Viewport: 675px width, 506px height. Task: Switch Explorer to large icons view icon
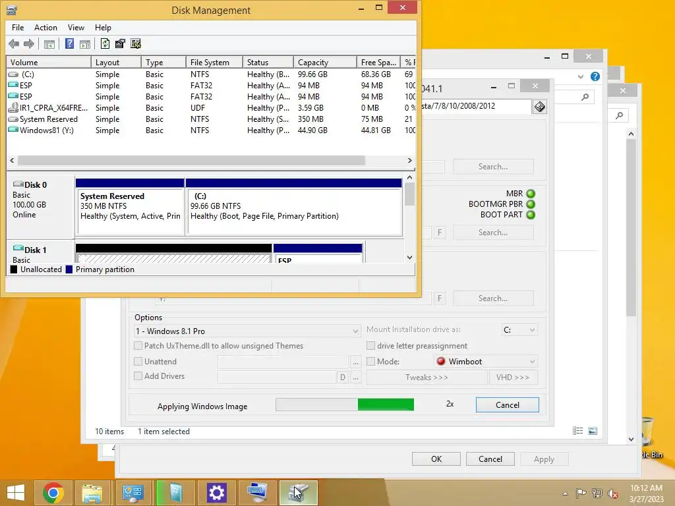tap(593, 431)
